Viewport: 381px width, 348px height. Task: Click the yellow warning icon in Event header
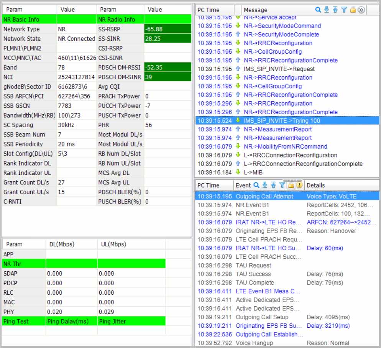coord(299,185)
